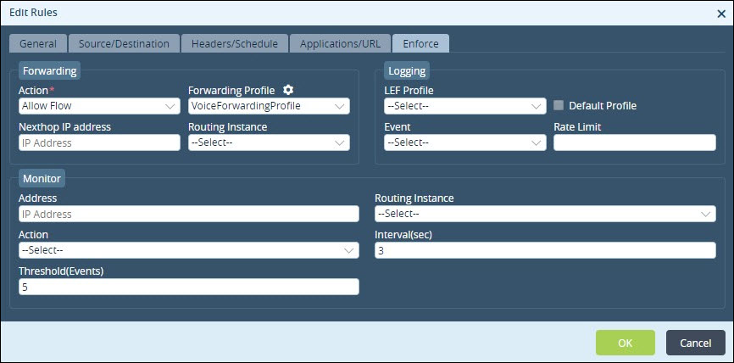Click the Threshold(Events) input field

pyautogui.click(x=189, y=287)
